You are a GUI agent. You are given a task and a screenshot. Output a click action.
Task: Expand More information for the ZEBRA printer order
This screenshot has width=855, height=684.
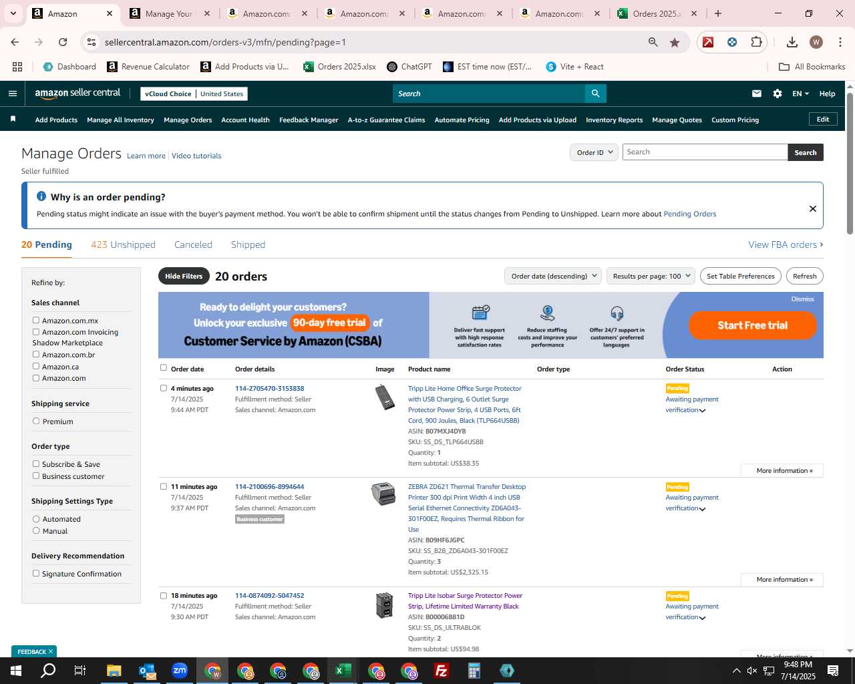pyautogui.click(x=782, y=580)
